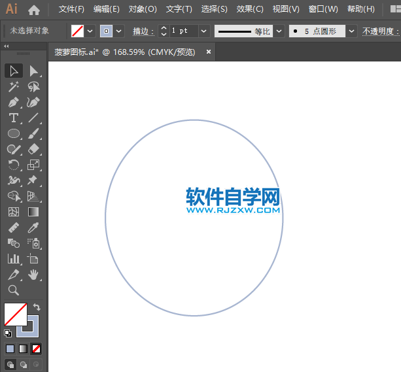Open the 文件(F) menu
Image resolution: width=401 pixels, height=372 pixels.
coord(71,9)
